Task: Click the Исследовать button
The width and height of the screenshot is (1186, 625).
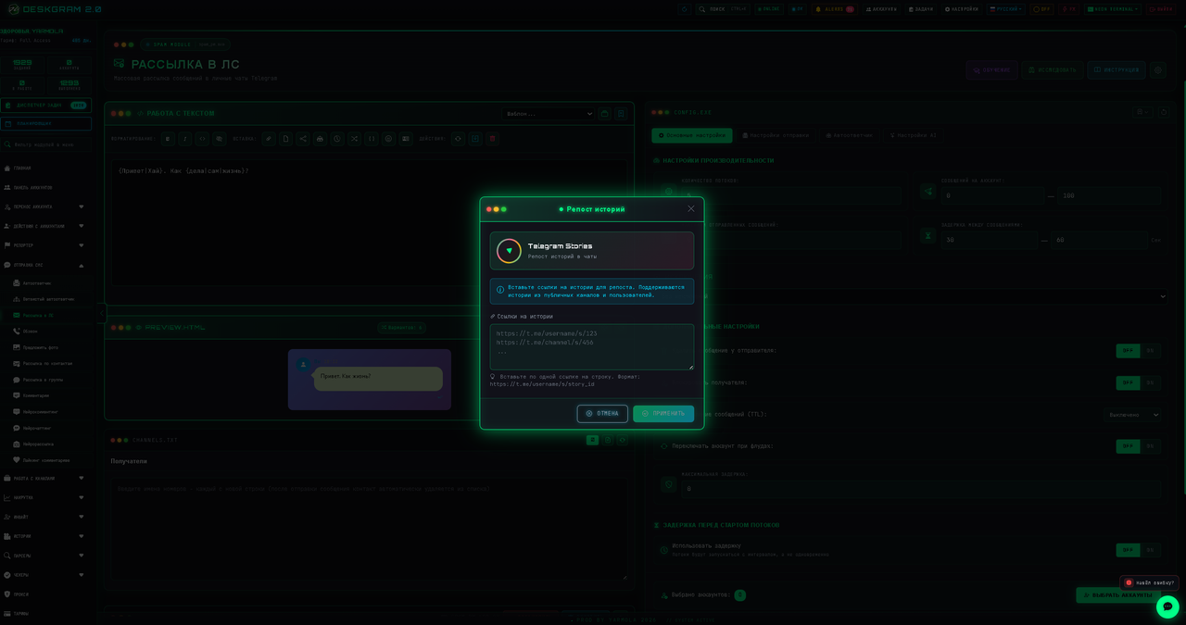Action: pyautogui.click(x=1052, y=69)
